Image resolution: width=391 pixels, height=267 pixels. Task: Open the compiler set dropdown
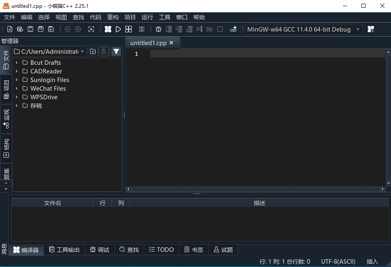(x=358, y=29)
